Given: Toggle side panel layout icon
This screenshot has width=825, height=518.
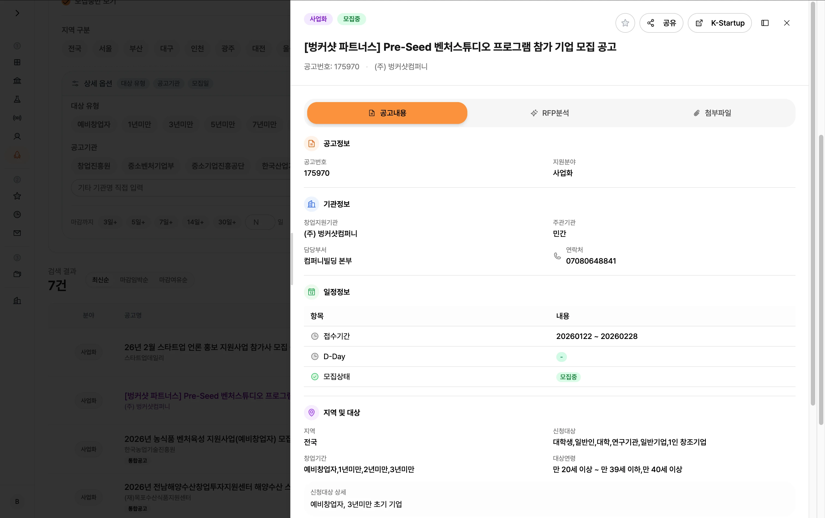Looking at the screenshot, I should click(765, 23).
